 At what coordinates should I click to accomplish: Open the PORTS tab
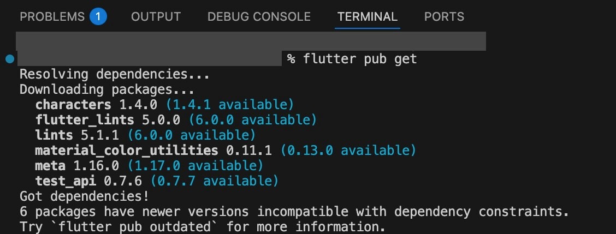tap(444, 17)
